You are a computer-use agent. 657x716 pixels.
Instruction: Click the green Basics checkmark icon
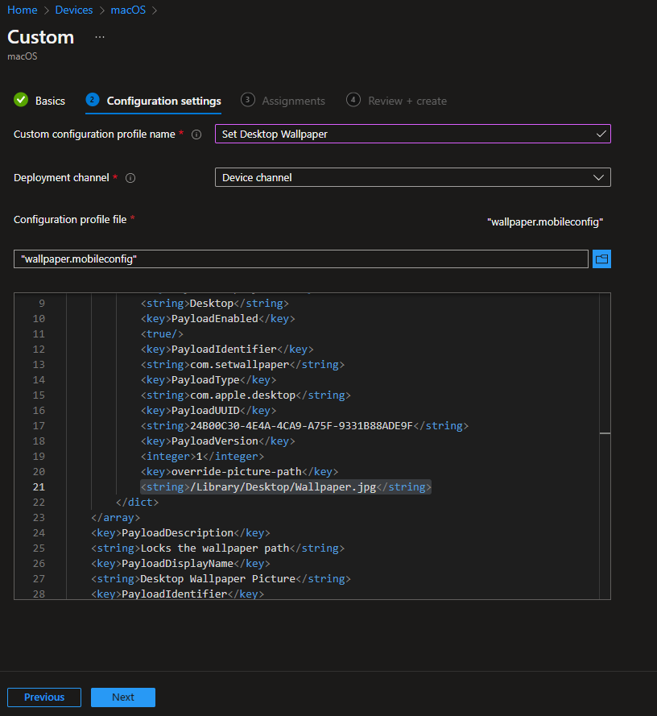click(21, 100)
